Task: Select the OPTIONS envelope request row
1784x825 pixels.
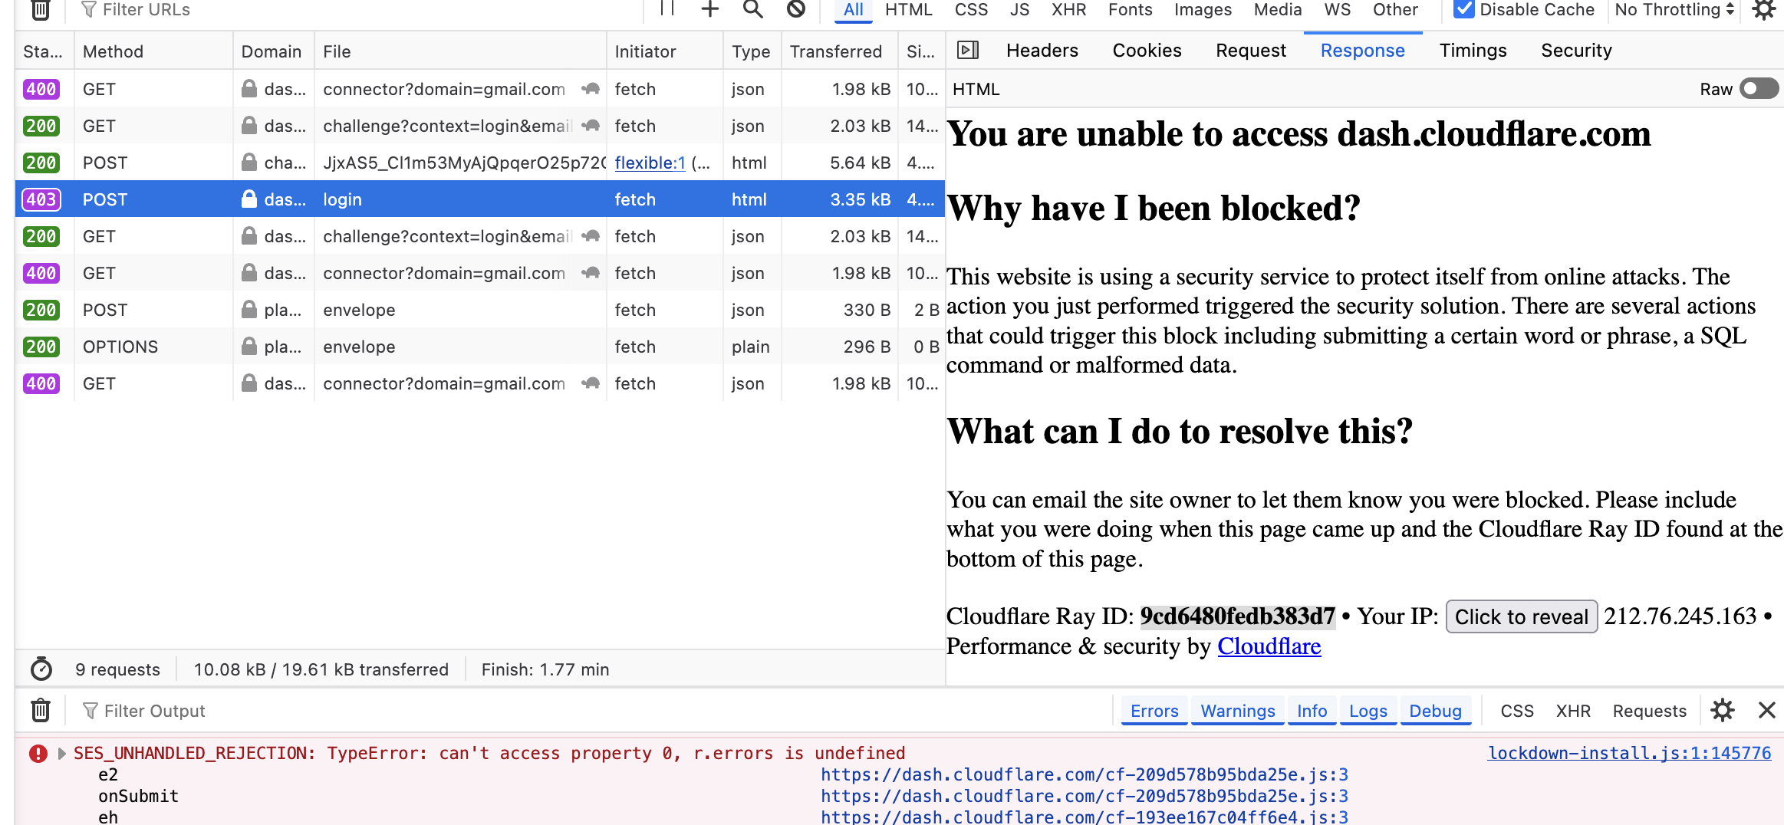Action: pyautogui.click(x=480, y=347)
